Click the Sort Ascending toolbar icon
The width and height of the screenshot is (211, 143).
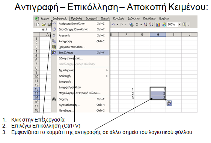click(145, 24)
